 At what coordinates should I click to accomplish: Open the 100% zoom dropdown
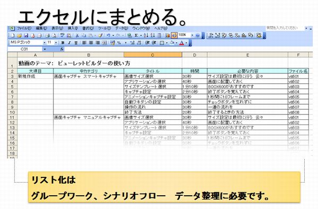192,35
